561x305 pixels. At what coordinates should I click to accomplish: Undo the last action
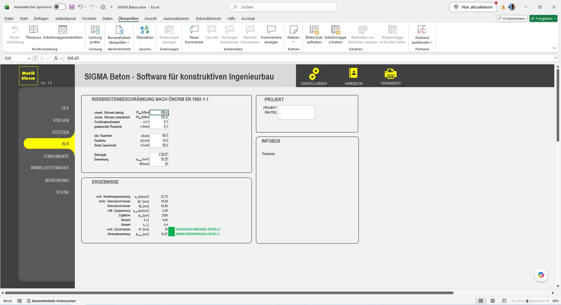[80, 7]
